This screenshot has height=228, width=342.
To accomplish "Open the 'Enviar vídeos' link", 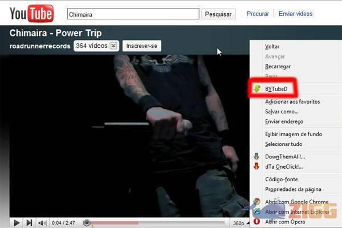I will click(x=295, y=14).
